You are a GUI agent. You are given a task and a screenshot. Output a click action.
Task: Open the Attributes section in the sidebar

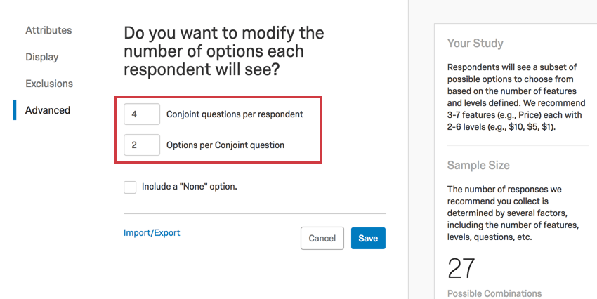(x=48, y=30)
